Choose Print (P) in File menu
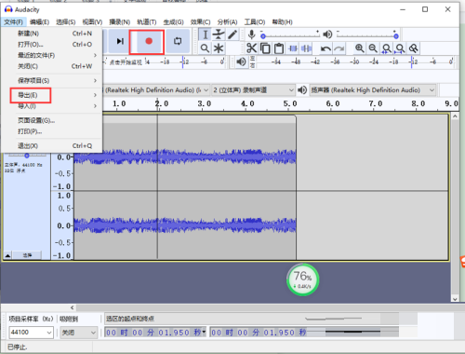This screenshot has height=354, width=465. pyautogui.click(x=52, y=131)
